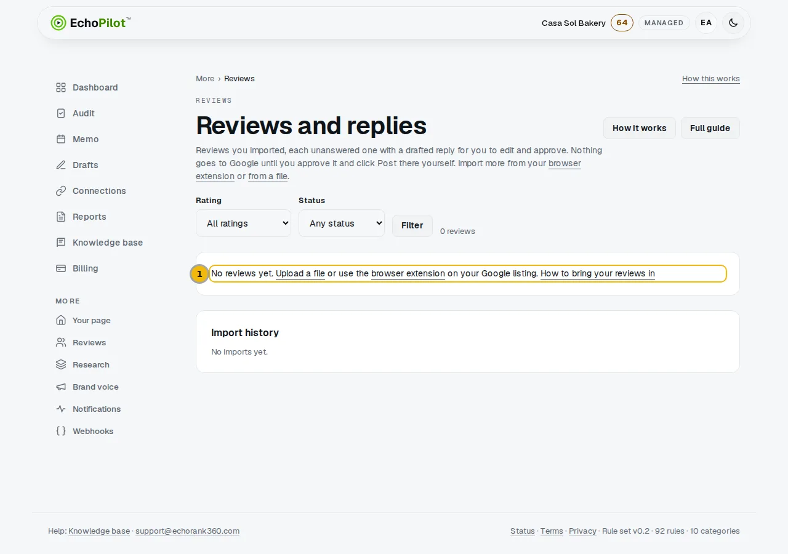Image resolution: width=788 pixels, height=554 pixels.
Task: Click the EchoPilot logo icon
Action: tap(58, 23)
